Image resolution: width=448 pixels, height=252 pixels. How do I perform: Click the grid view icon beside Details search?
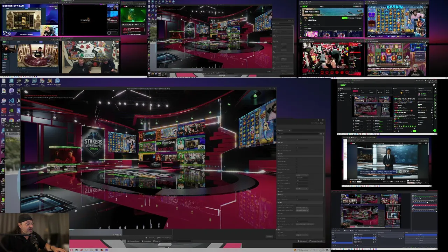[x=321, y=134]
